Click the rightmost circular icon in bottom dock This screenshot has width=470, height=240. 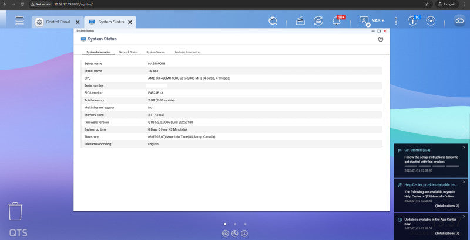tap(244, 234)
